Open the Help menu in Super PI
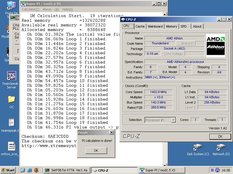Image resolution: width=233 pixels, height=174 pixels. coord(68,9)
